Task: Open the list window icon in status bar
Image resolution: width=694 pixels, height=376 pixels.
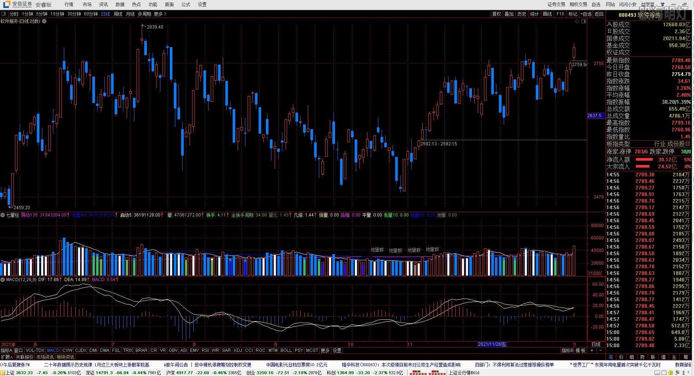Action: 664,373
